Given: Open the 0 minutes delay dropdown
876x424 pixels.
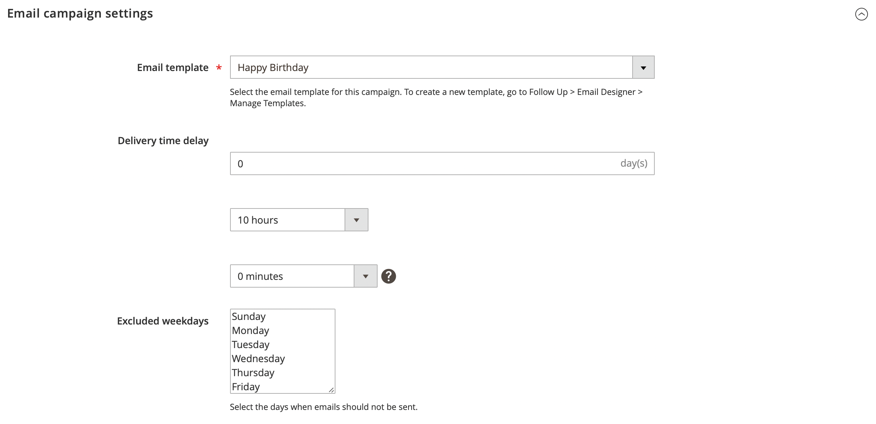Looking at the screenshot, I should 292,276.
